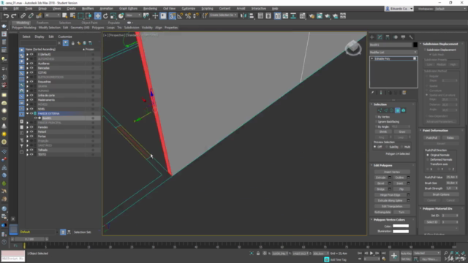Click the Align tool icon
The image size is (468, 263).
[x=252, y=16]
